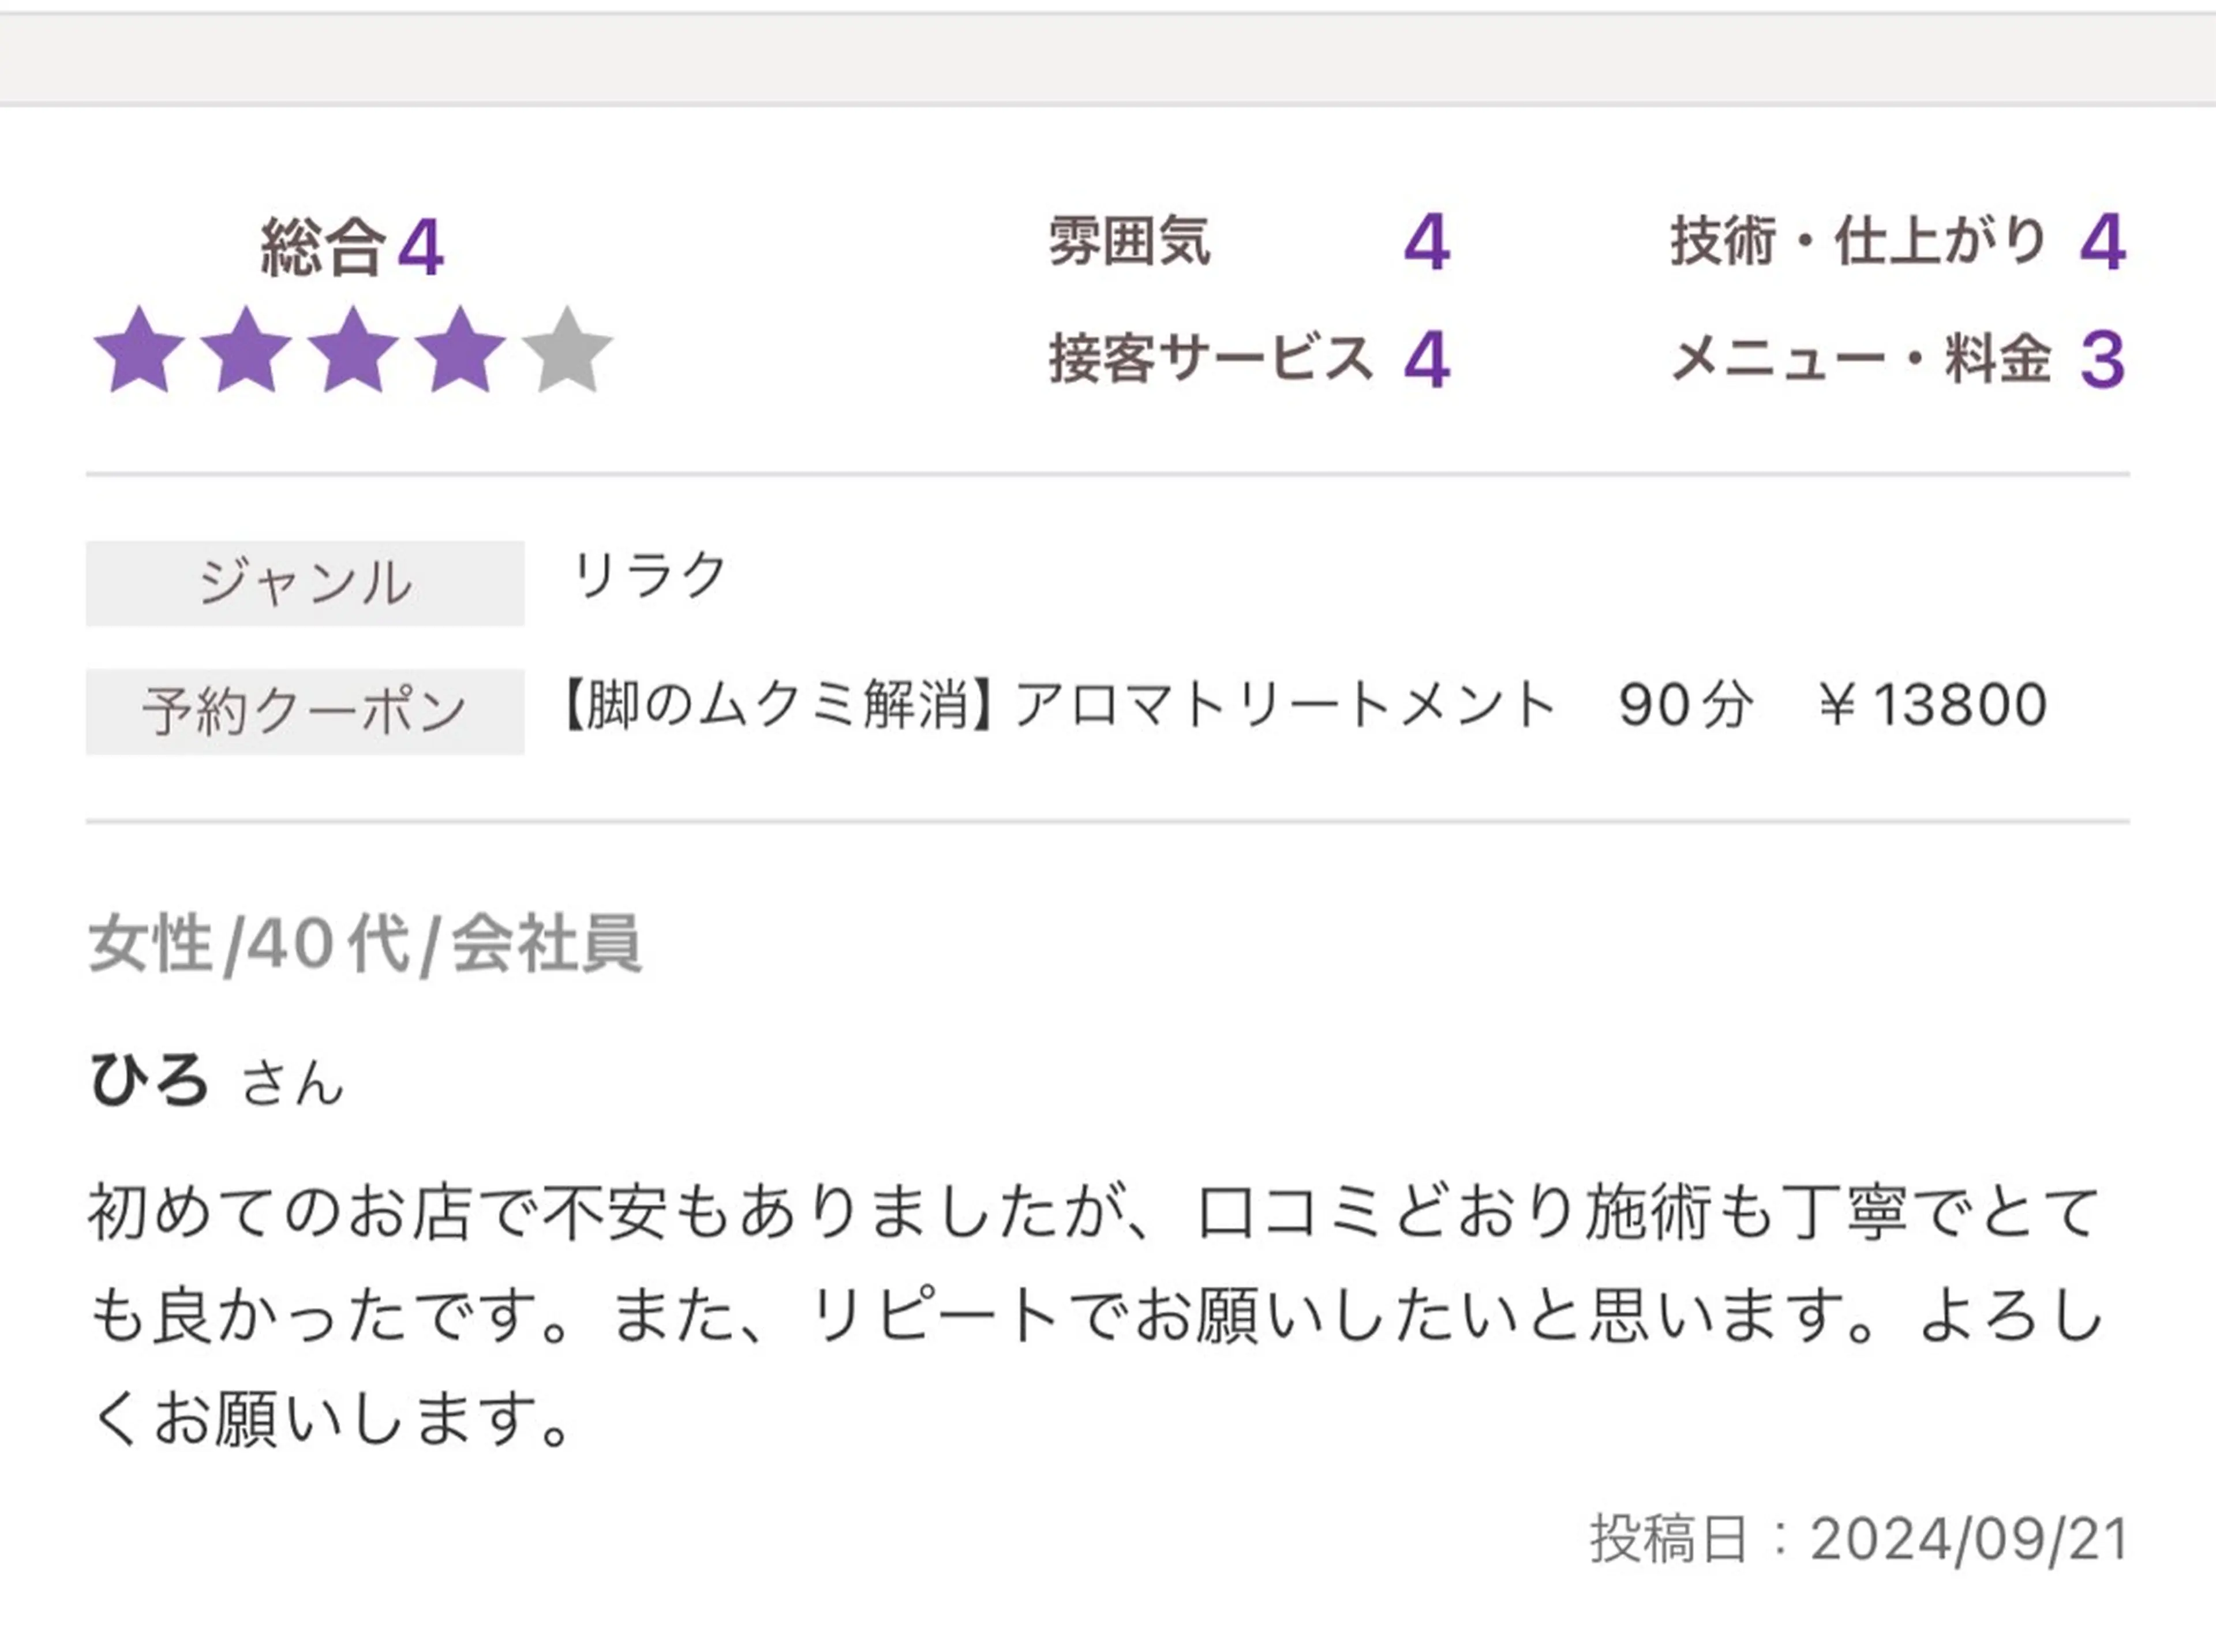Click the first purple rating star
This screenshot has width=2216, height=1652.
[140, 352]
